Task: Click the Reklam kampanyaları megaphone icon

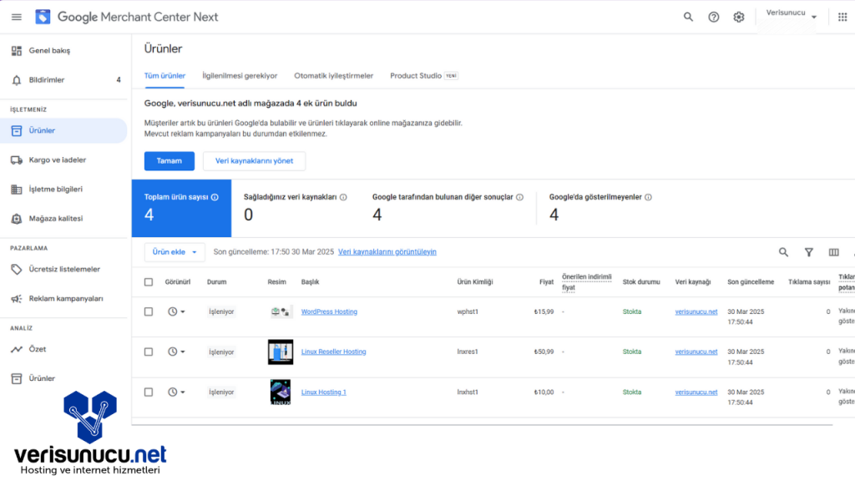Action: [x=17, y=299]
